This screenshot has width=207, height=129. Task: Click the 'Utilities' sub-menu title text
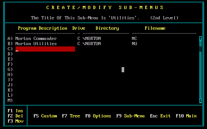[123, 18]
